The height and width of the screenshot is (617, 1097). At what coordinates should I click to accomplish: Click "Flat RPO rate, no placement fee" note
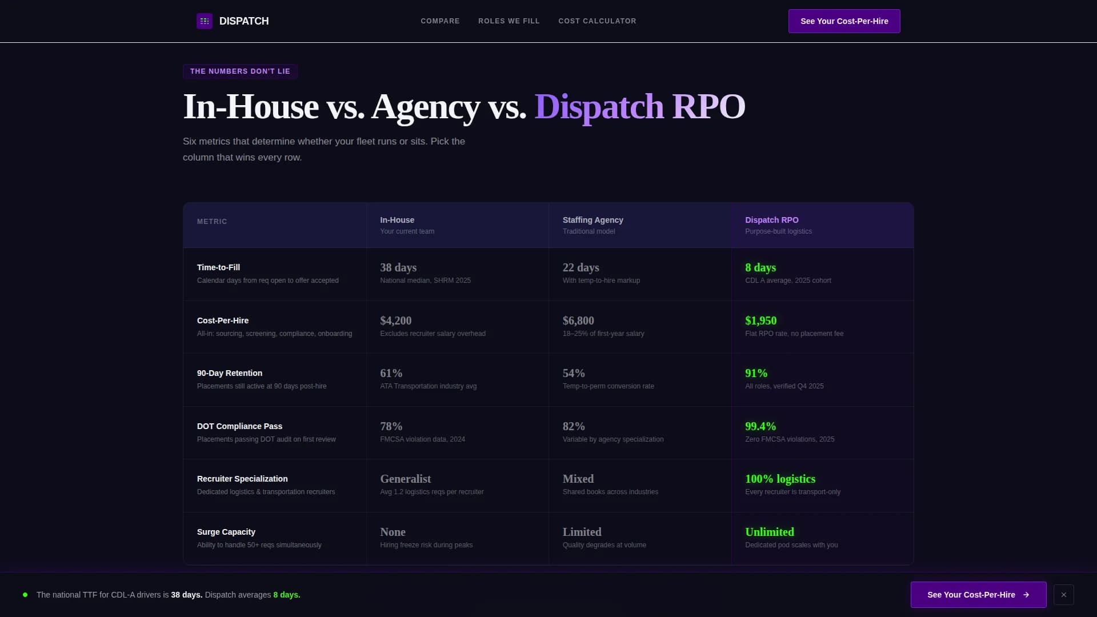coord(794,334)
